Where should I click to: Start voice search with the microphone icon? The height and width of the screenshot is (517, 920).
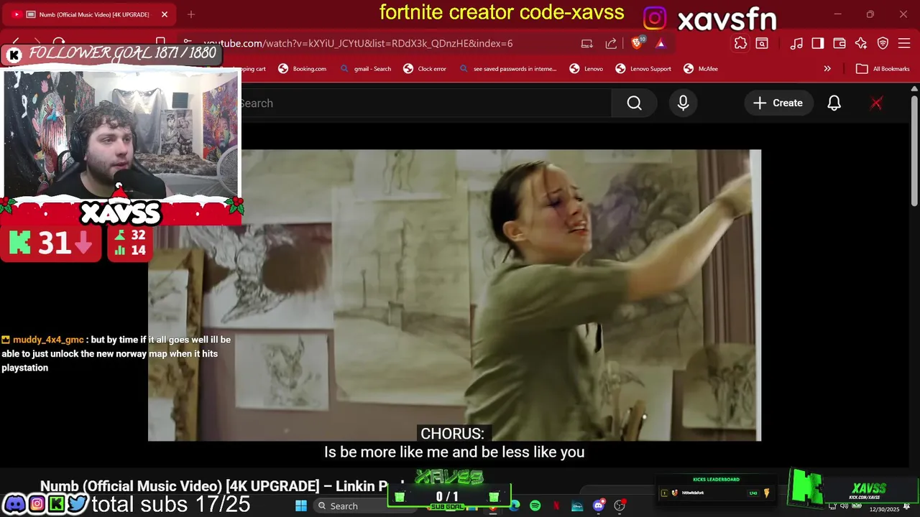[x=683, y=103]
